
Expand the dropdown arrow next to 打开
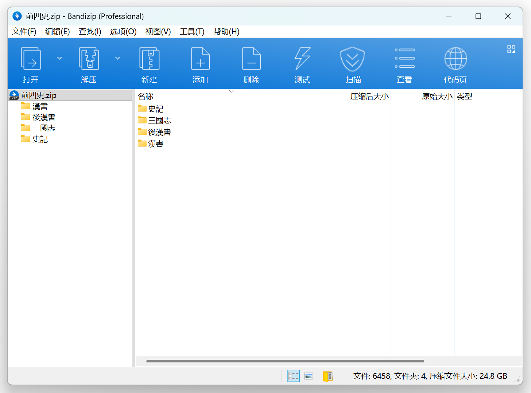[x=59, y=58]
